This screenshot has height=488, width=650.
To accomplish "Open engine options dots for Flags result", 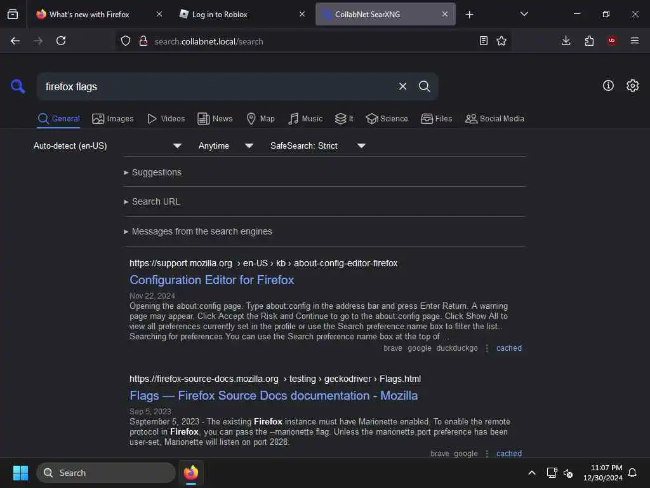I will pos(487,454).
